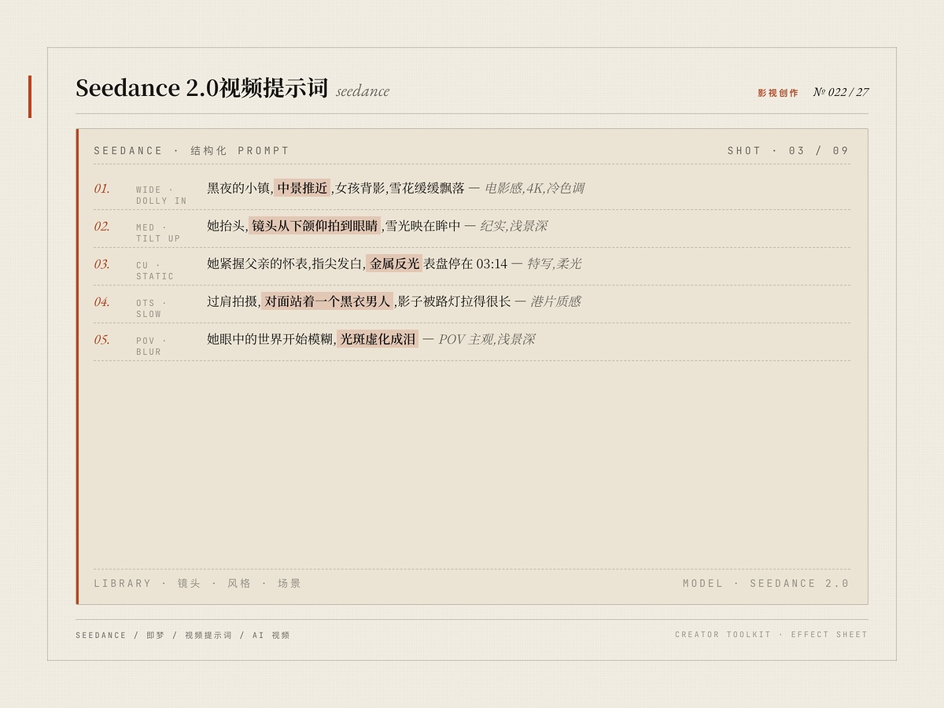Click the style note '纪实,浅景深'
Viewport: 944px width, 708px height.
pyautogui.click(x=514, y=226)
